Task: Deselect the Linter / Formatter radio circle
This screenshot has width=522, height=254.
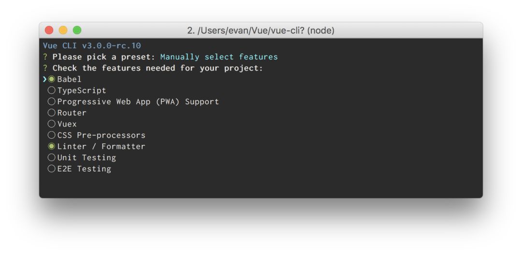Action: coord(52,146)
